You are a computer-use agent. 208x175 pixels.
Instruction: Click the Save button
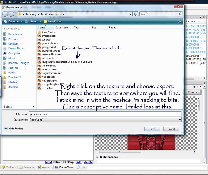coord(152,129)
